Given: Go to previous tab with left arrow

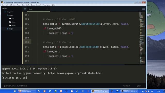Looking at the screenshot, I should pos(24,9).
